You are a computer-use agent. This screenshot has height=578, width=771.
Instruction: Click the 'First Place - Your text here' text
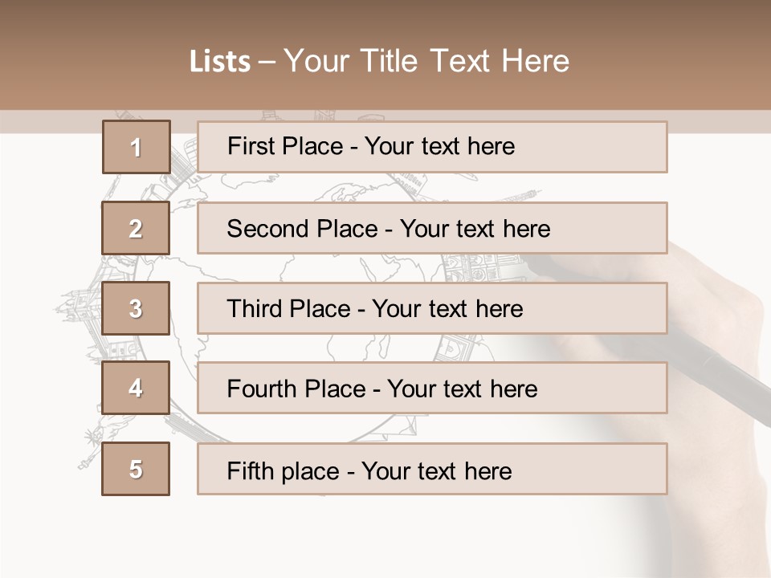click(x=371, y=146)
